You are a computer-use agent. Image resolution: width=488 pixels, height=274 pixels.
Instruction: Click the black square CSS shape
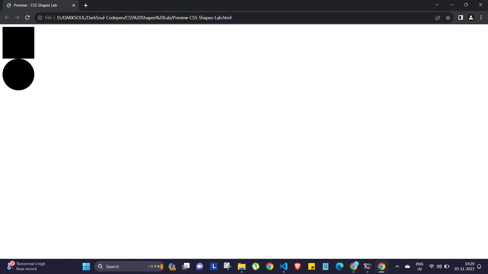[18, 42]
